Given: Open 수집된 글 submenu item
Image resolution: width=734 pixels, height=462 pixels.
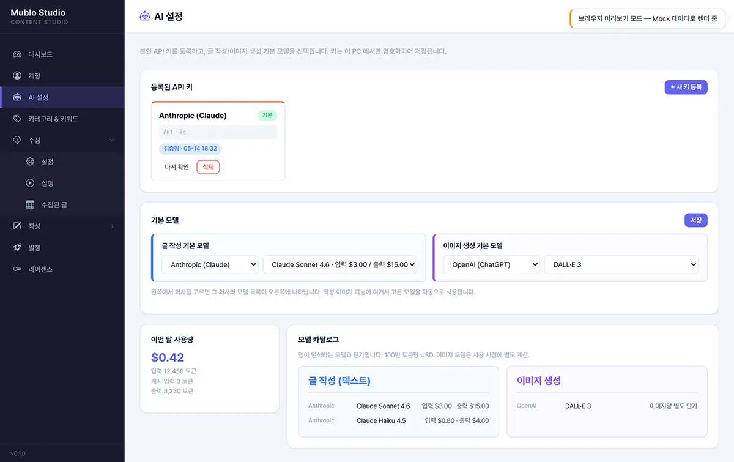Looking at the screenshot, I should [x=62, y=204].
